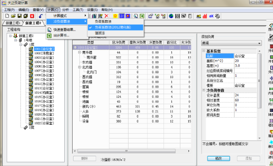Screen dimensions: 273x166
Task: Select room 1014[档案室] in tree
Action: click(44, 93)
